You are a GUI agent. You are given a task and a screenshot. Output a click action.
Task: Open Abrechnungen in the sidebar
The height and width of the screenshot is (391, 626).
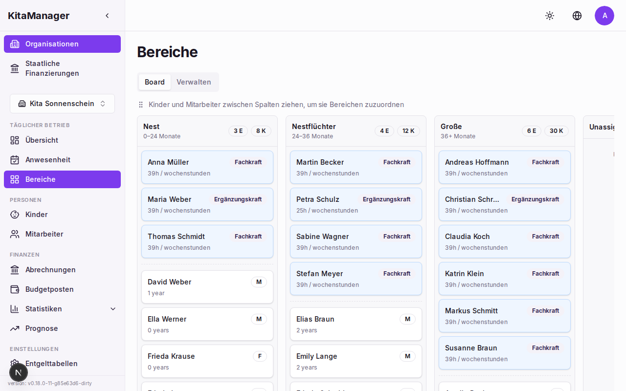(50, 270)
